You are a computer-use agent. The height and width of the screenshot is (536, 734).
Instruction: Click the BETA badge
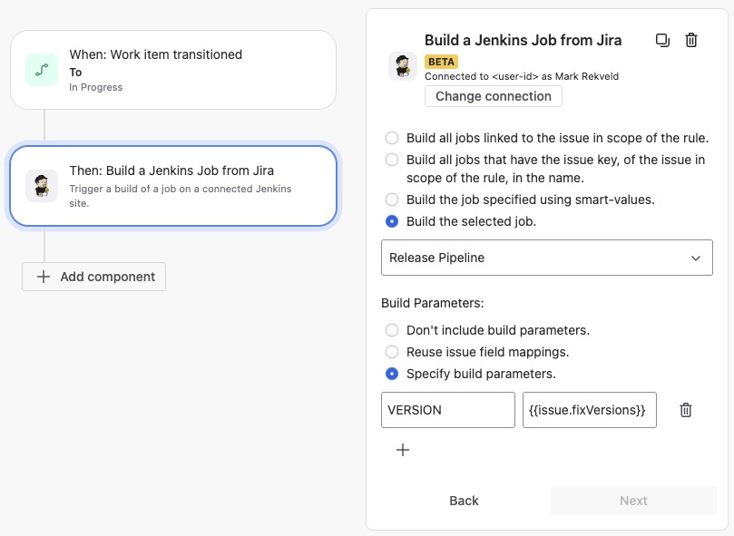pos(441,62)
